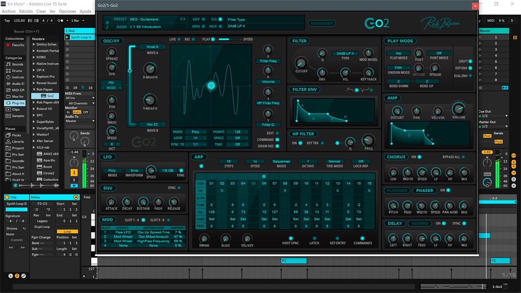Adjust the LFO SPEED knob

pyautogui.click(x=151, y=170)
